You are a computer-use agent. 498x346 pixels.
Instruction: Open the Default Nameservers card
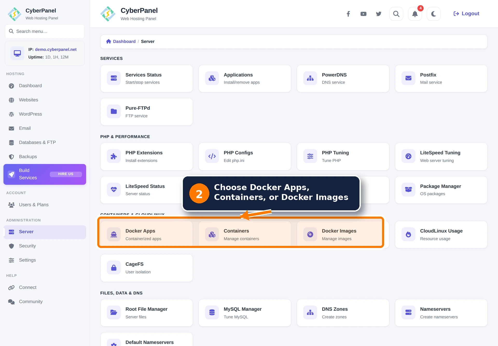(147, 340)
